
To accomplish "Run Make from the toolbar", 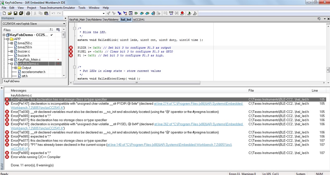I will tap(171, 13).
